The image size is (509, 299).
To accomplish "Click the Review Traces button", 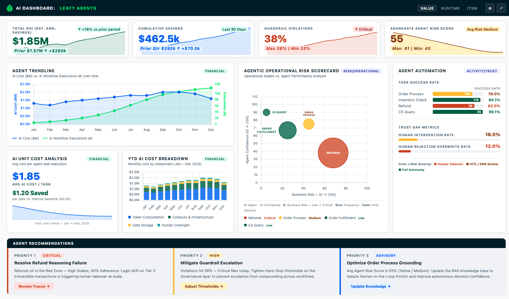I will pyautogui.click(x=34, y=286).
